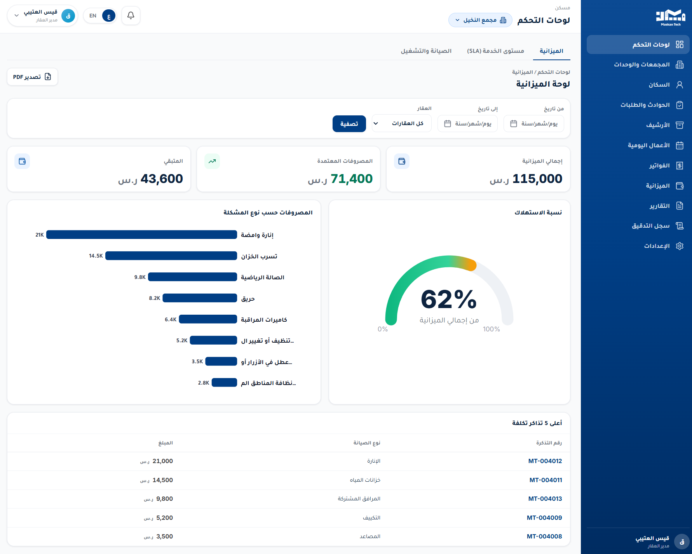Click the 71,400 approved expenses value
Screen dimensions: 692x554
352,179
